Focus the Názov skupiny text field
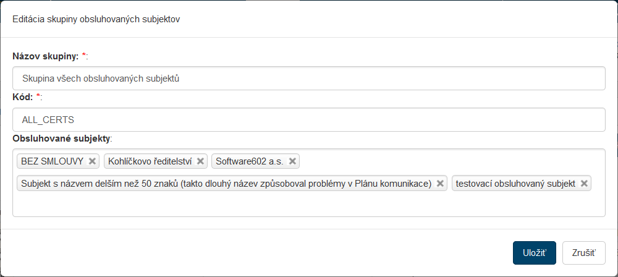 click(x=308, y=79)
